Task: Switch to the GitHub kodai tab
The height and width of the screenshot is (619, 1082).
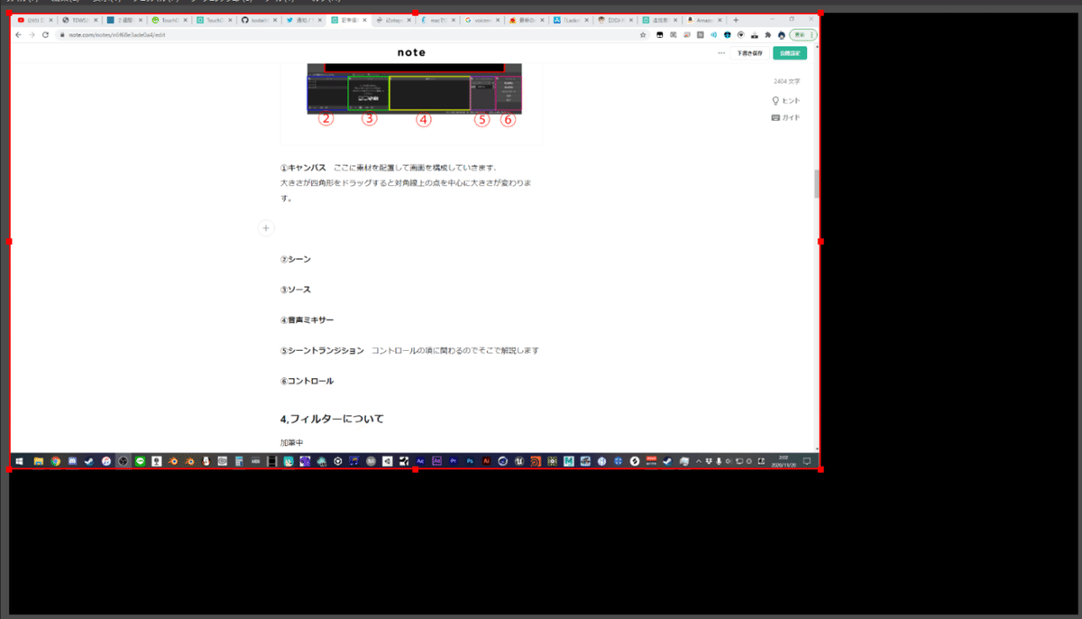Action: coord(257,20)
